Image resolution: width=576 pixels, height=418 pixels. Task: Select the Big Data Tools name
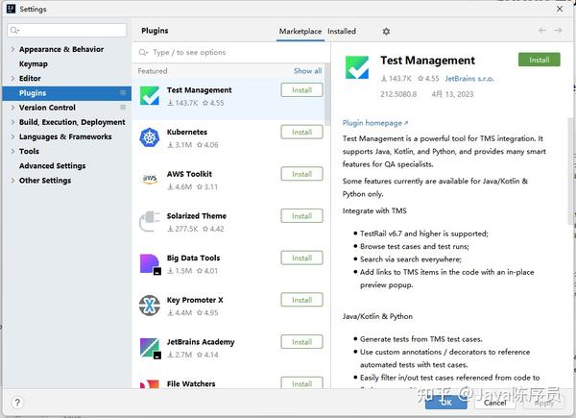coord(193,258)
